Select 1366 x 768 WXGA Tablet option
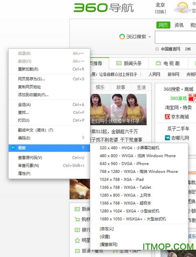196x257 pixels. 139,187
